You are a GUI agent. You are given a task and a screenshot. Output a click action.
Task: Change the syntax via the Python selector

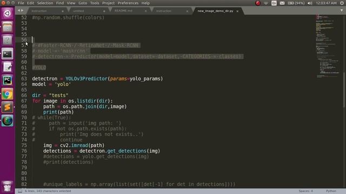coord(331,191)
